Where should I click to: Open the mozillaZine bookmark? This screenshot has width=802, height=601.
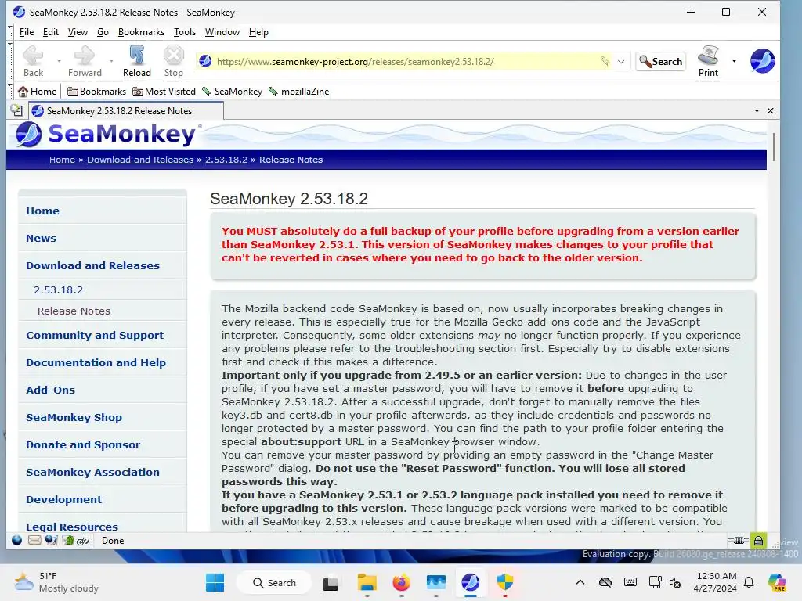click(298, 91)
